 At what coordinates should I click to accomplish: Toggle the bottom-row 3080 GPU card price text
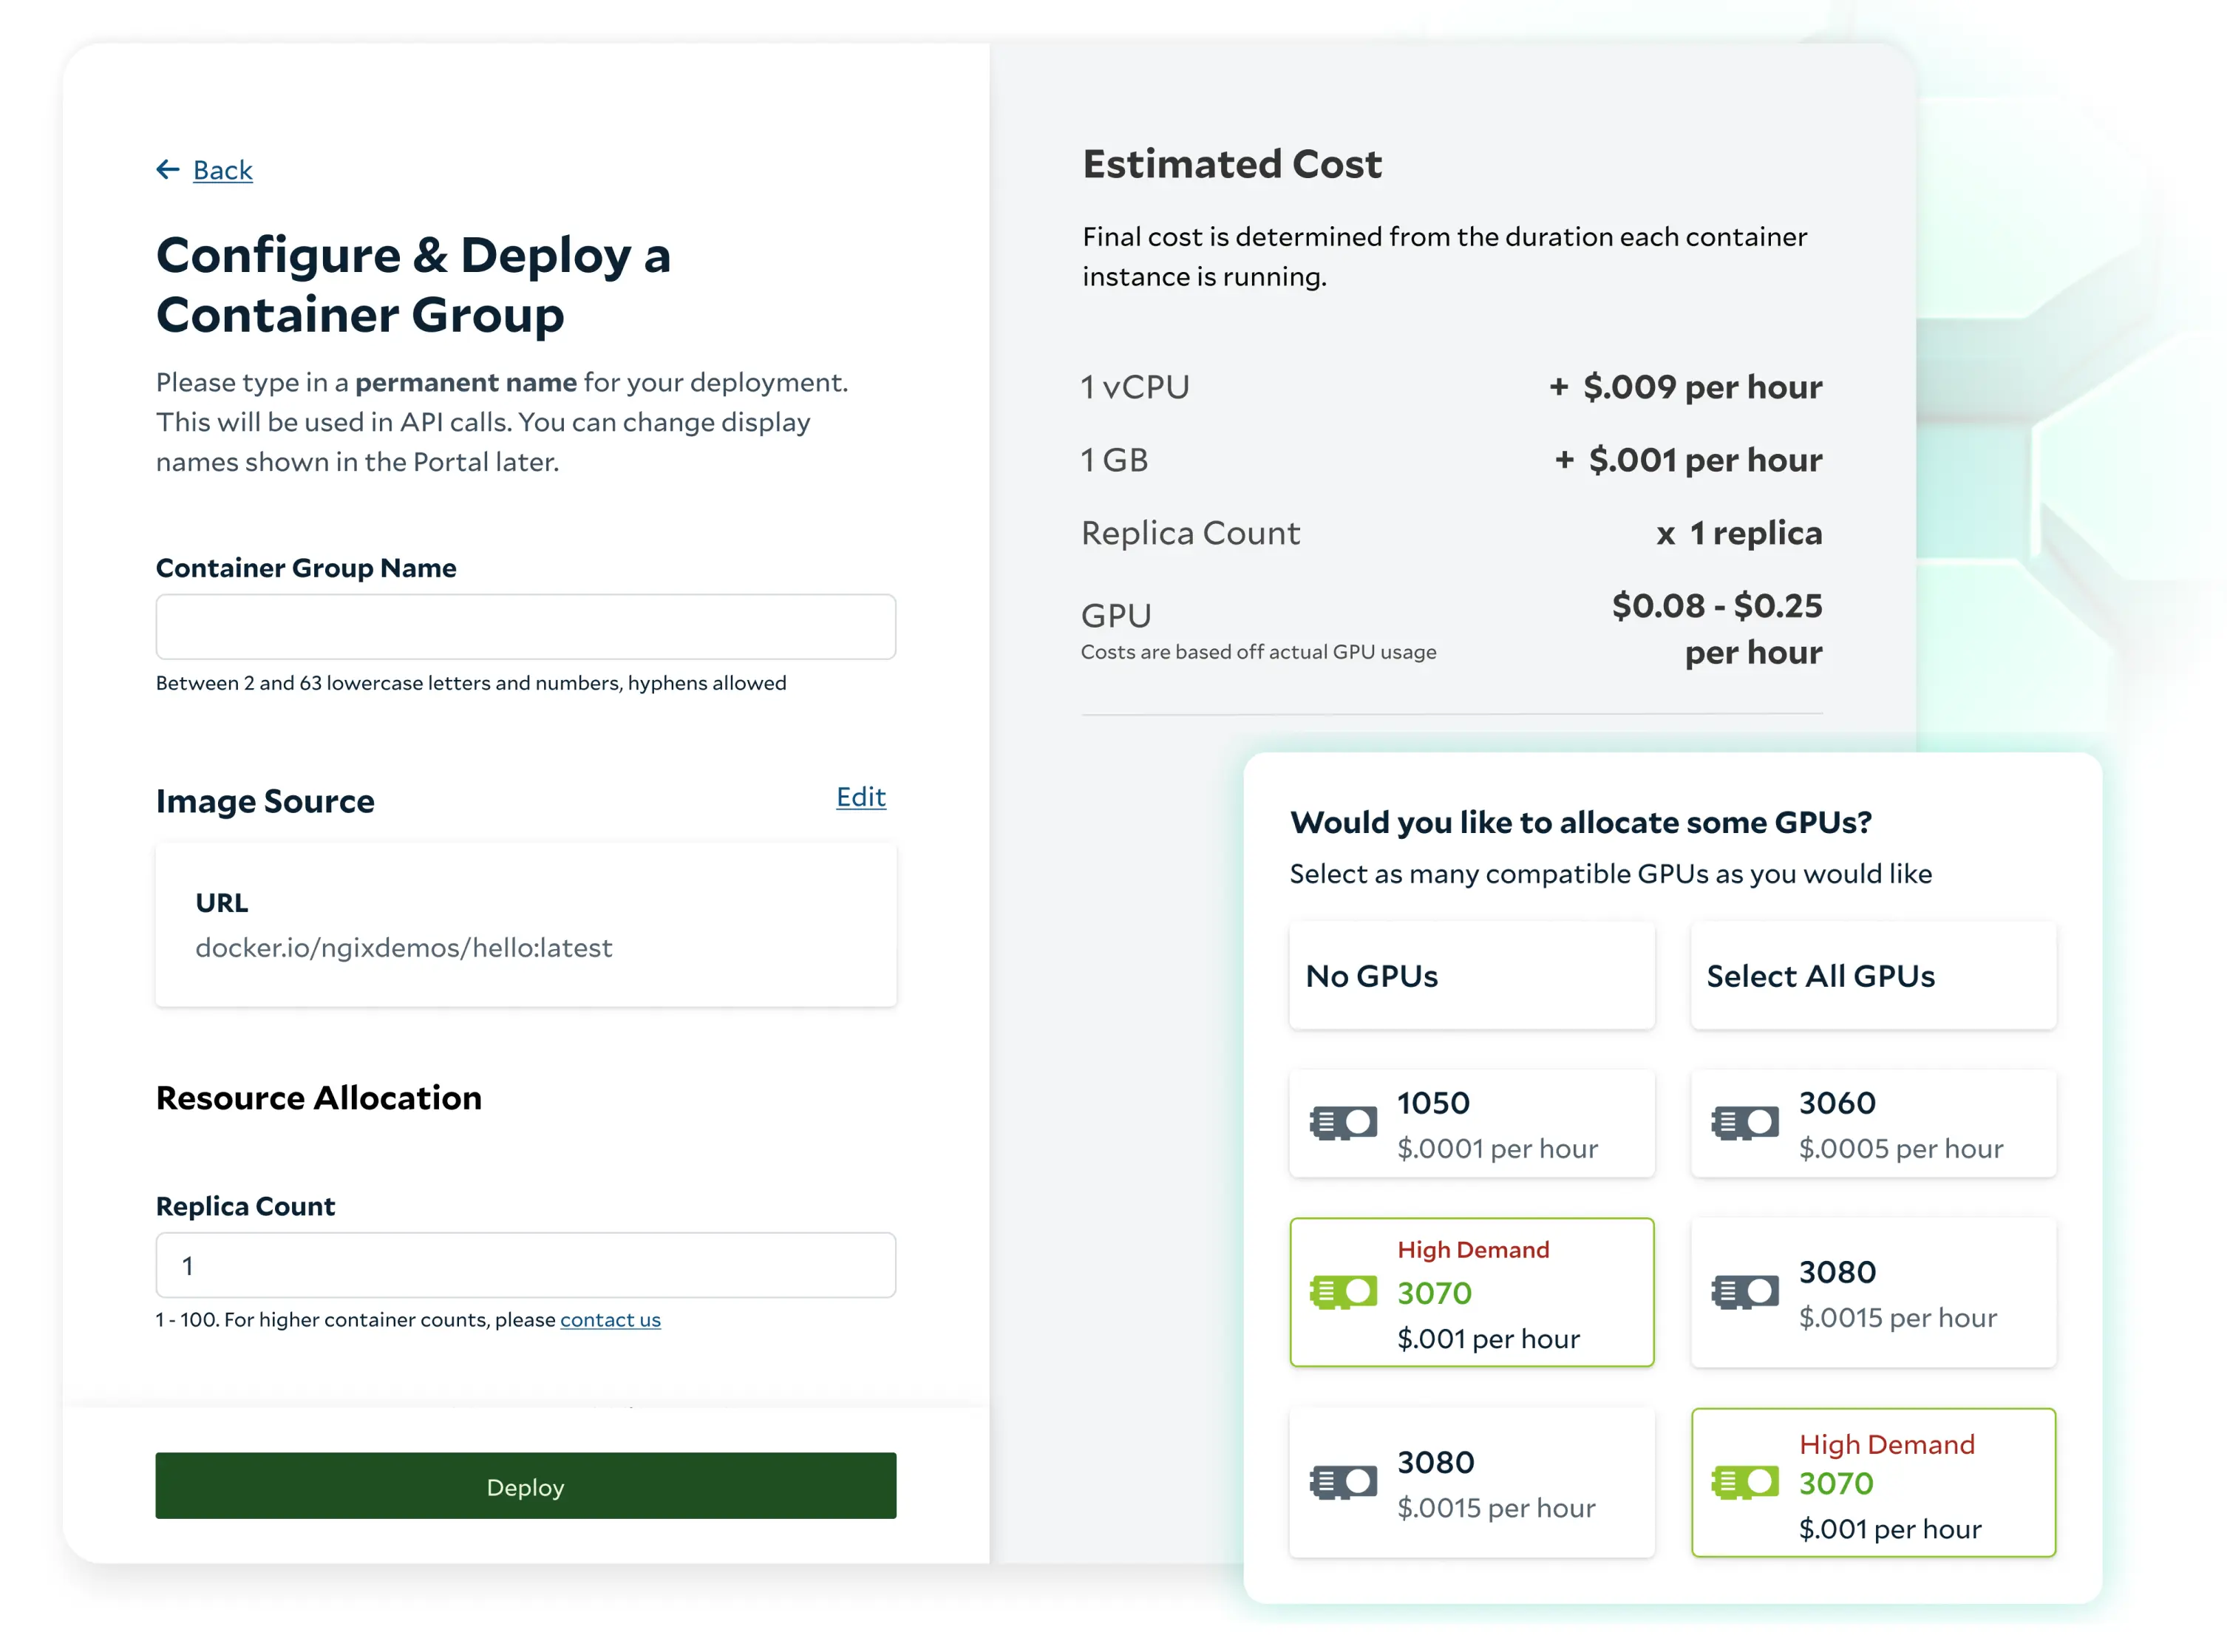(1496, 1508)
